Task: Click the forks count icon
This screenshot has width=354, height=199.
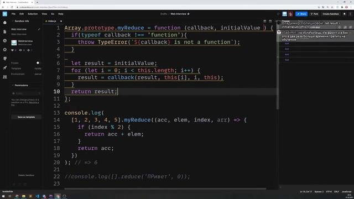Action: (x=28, y=50)
